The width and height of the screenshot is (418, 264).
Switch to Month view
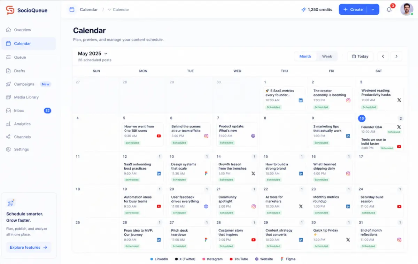305,56
